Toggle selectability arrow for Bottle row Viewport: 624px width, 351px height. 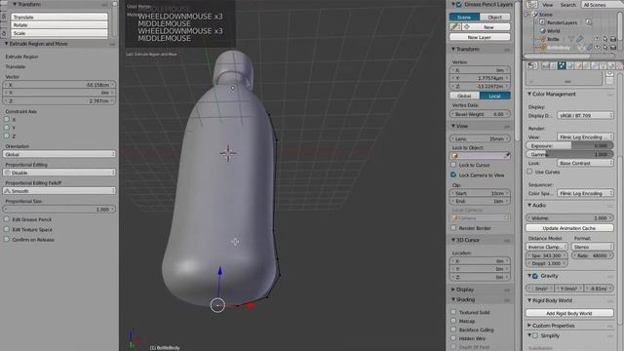tap(605, 39)
